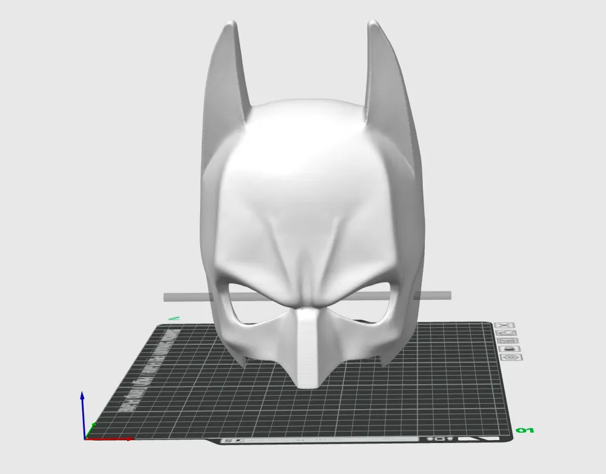Click the label strip on plate's front edge
The image size is (606, 474).
pos(319,439)
